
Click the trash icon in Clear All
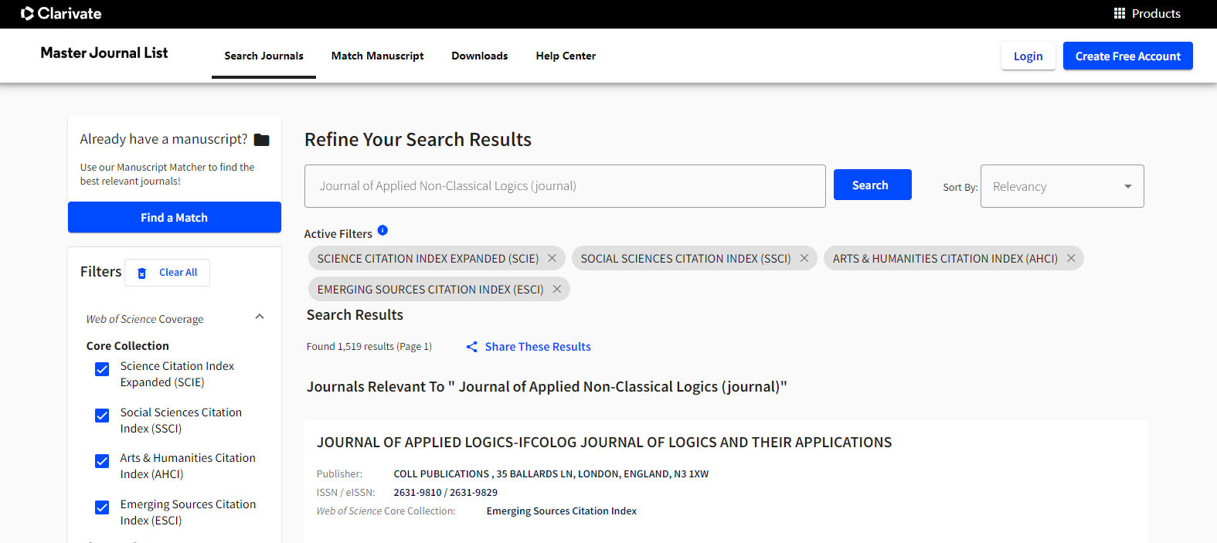[x=142, y=273]
